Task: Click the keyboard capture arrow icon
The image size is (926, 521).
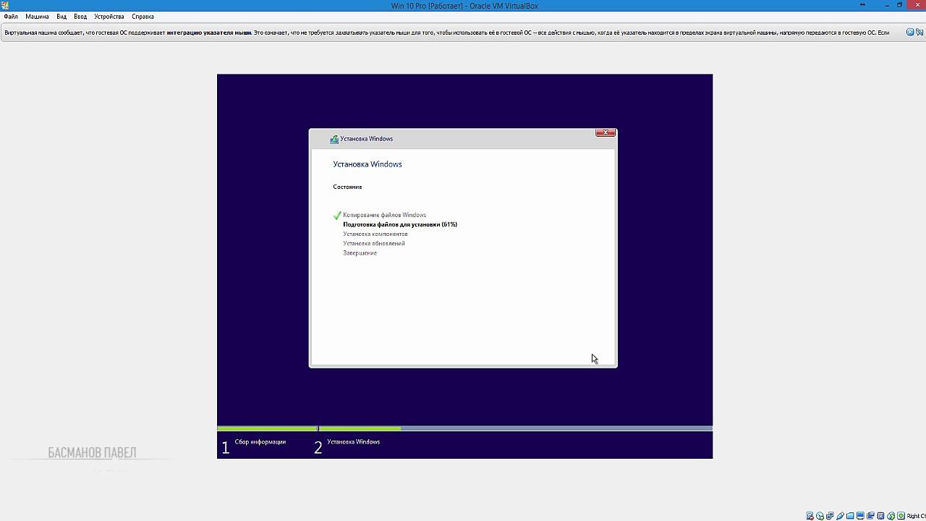Action: (x=901, y=516)
